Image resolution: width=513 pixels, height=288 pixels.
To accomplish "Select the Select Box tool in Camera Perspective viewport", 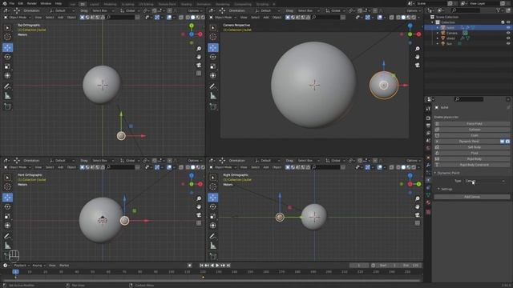I will tap(213, 28).
